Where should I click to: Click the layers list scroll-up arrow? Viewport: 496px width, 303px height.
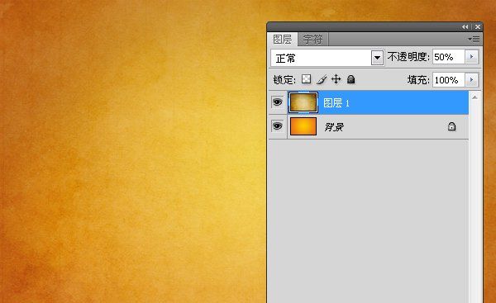(x=475, y=97)
